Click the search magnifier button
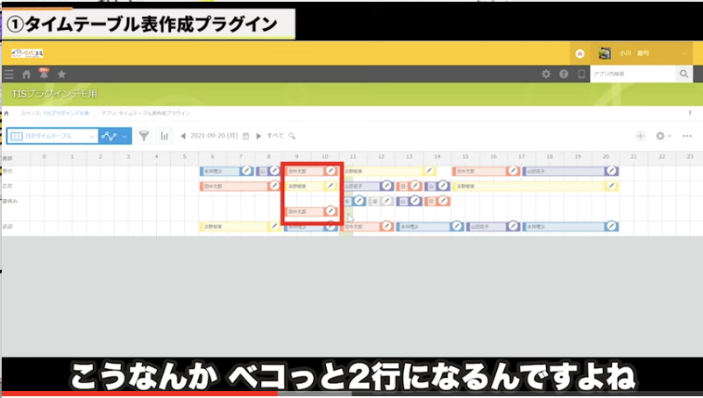This screenshot has height=398, width=703. tap(684, 75)
